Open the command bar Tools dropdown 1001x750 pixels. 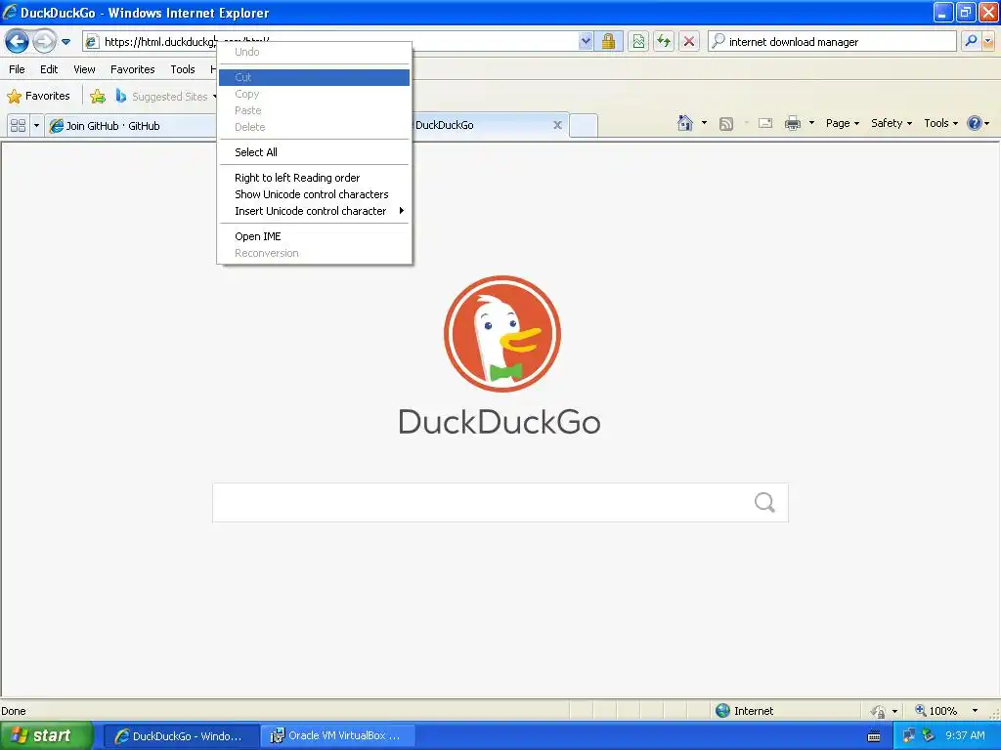pyautogui.click(x=941, y=123)
